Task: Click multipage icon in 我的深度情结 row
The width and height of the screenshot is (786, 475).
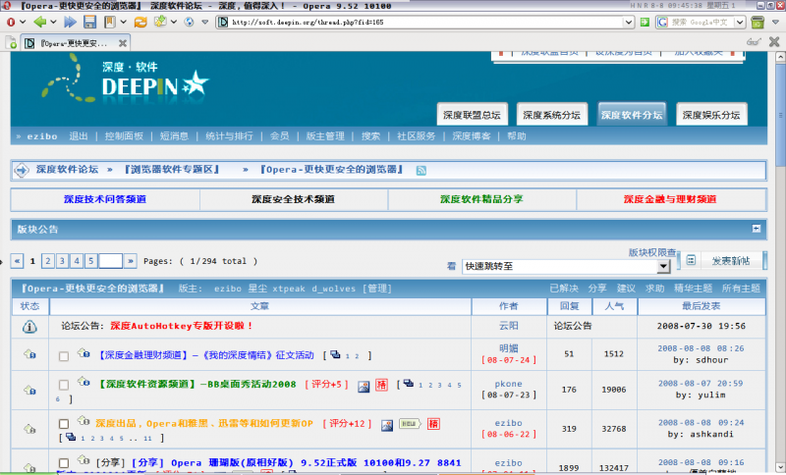Action: coord(335,354)
